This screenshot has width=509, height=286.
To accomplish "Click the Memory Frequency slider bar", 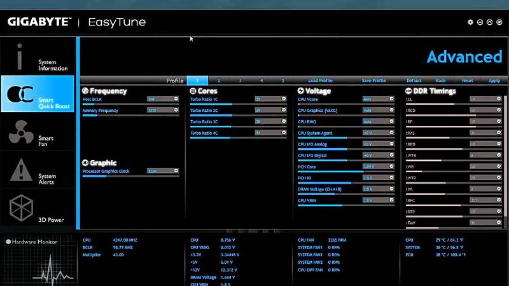I will click(x=130, y=116).
